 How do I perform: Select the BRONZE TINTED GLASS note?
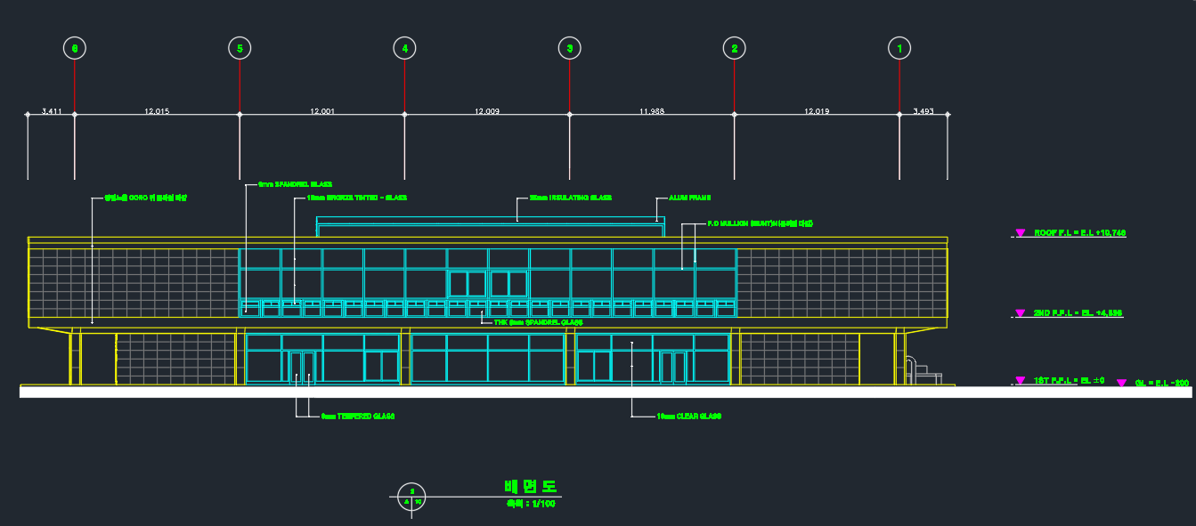pos(356,198)
